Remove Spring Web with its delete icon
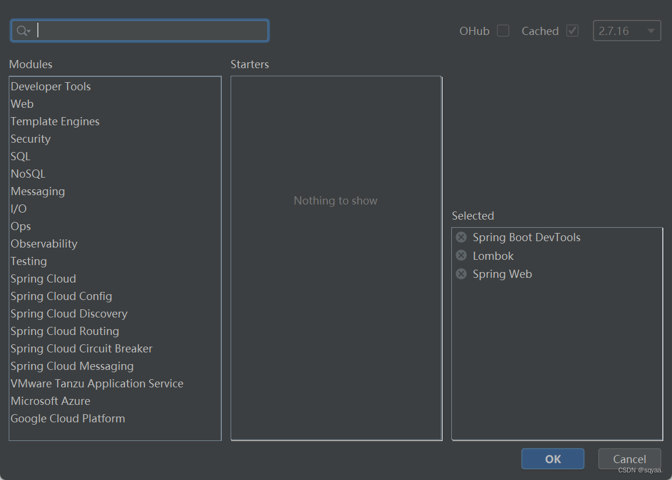 (461, 274)
